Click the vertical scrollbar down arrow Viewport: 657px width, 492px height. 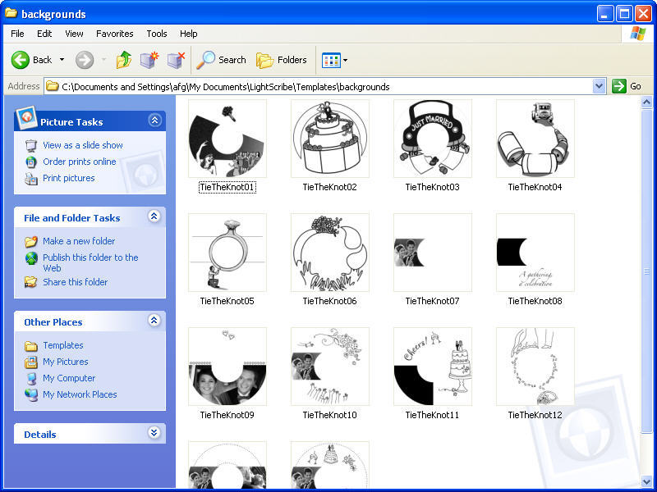coord(648,482)
